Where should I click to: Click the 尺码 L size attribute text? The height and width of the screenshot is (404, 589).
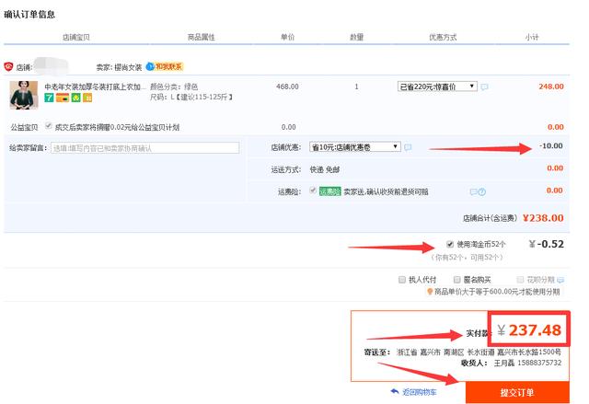(191, 98)
